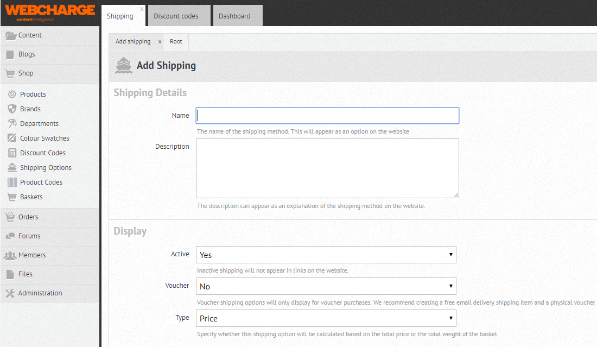The image size is (597, 347).
Task: Click the Products icon in sidebar
Action: (12, 94)
